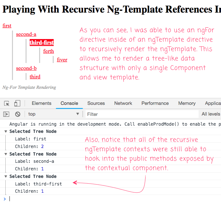Screen dimensions: 221x205
Task: Open the All levels log dropdown
Action: tap(211, 114)
